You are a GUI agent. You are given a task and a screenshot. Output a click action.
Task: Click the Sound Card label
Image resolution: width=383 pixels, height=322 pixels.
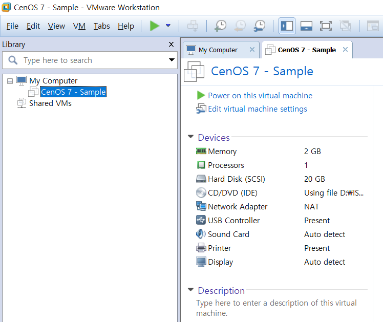point(228,234)
